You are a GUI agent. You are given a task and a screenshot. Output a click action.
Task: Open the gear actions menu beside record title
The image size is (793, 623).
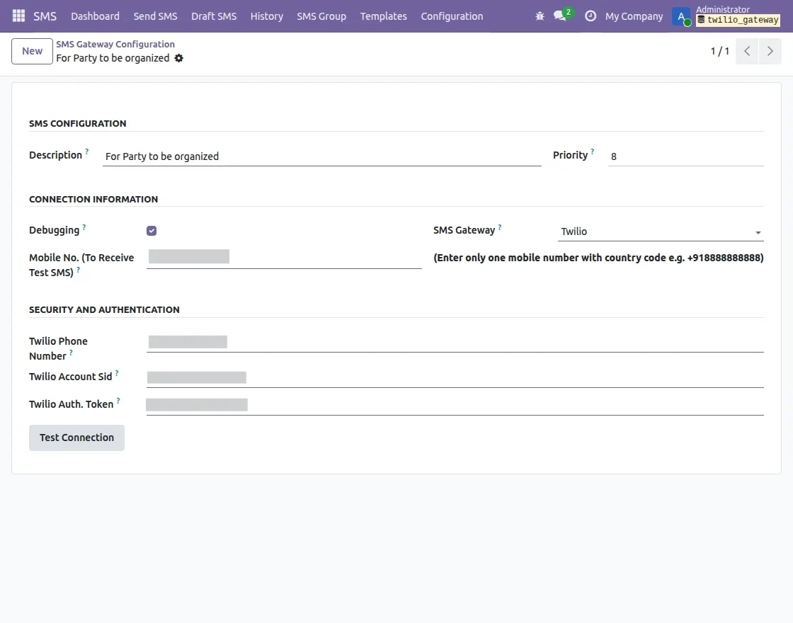tap(178, 58)
